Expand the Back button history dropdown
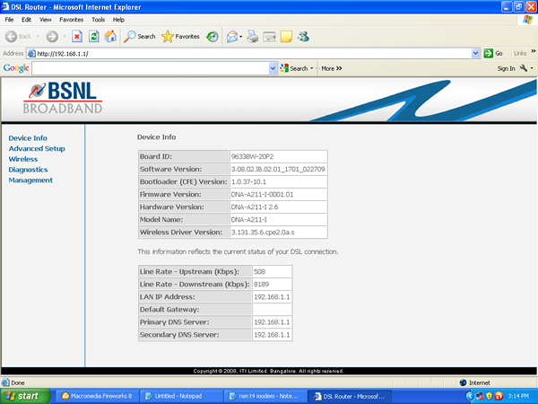This screenshot has height=404, width=538. point(38,37)
